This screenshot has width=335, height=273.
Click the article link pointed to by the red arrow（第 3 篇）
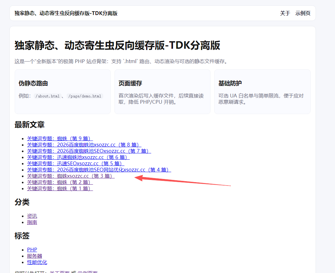71,176
